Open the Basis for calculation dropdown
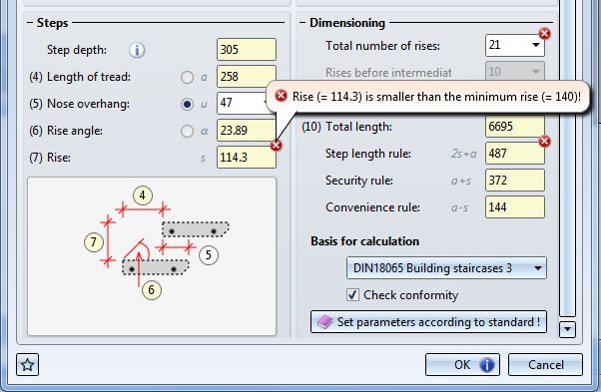Screen dimensions: 601x392 point(446,268)
